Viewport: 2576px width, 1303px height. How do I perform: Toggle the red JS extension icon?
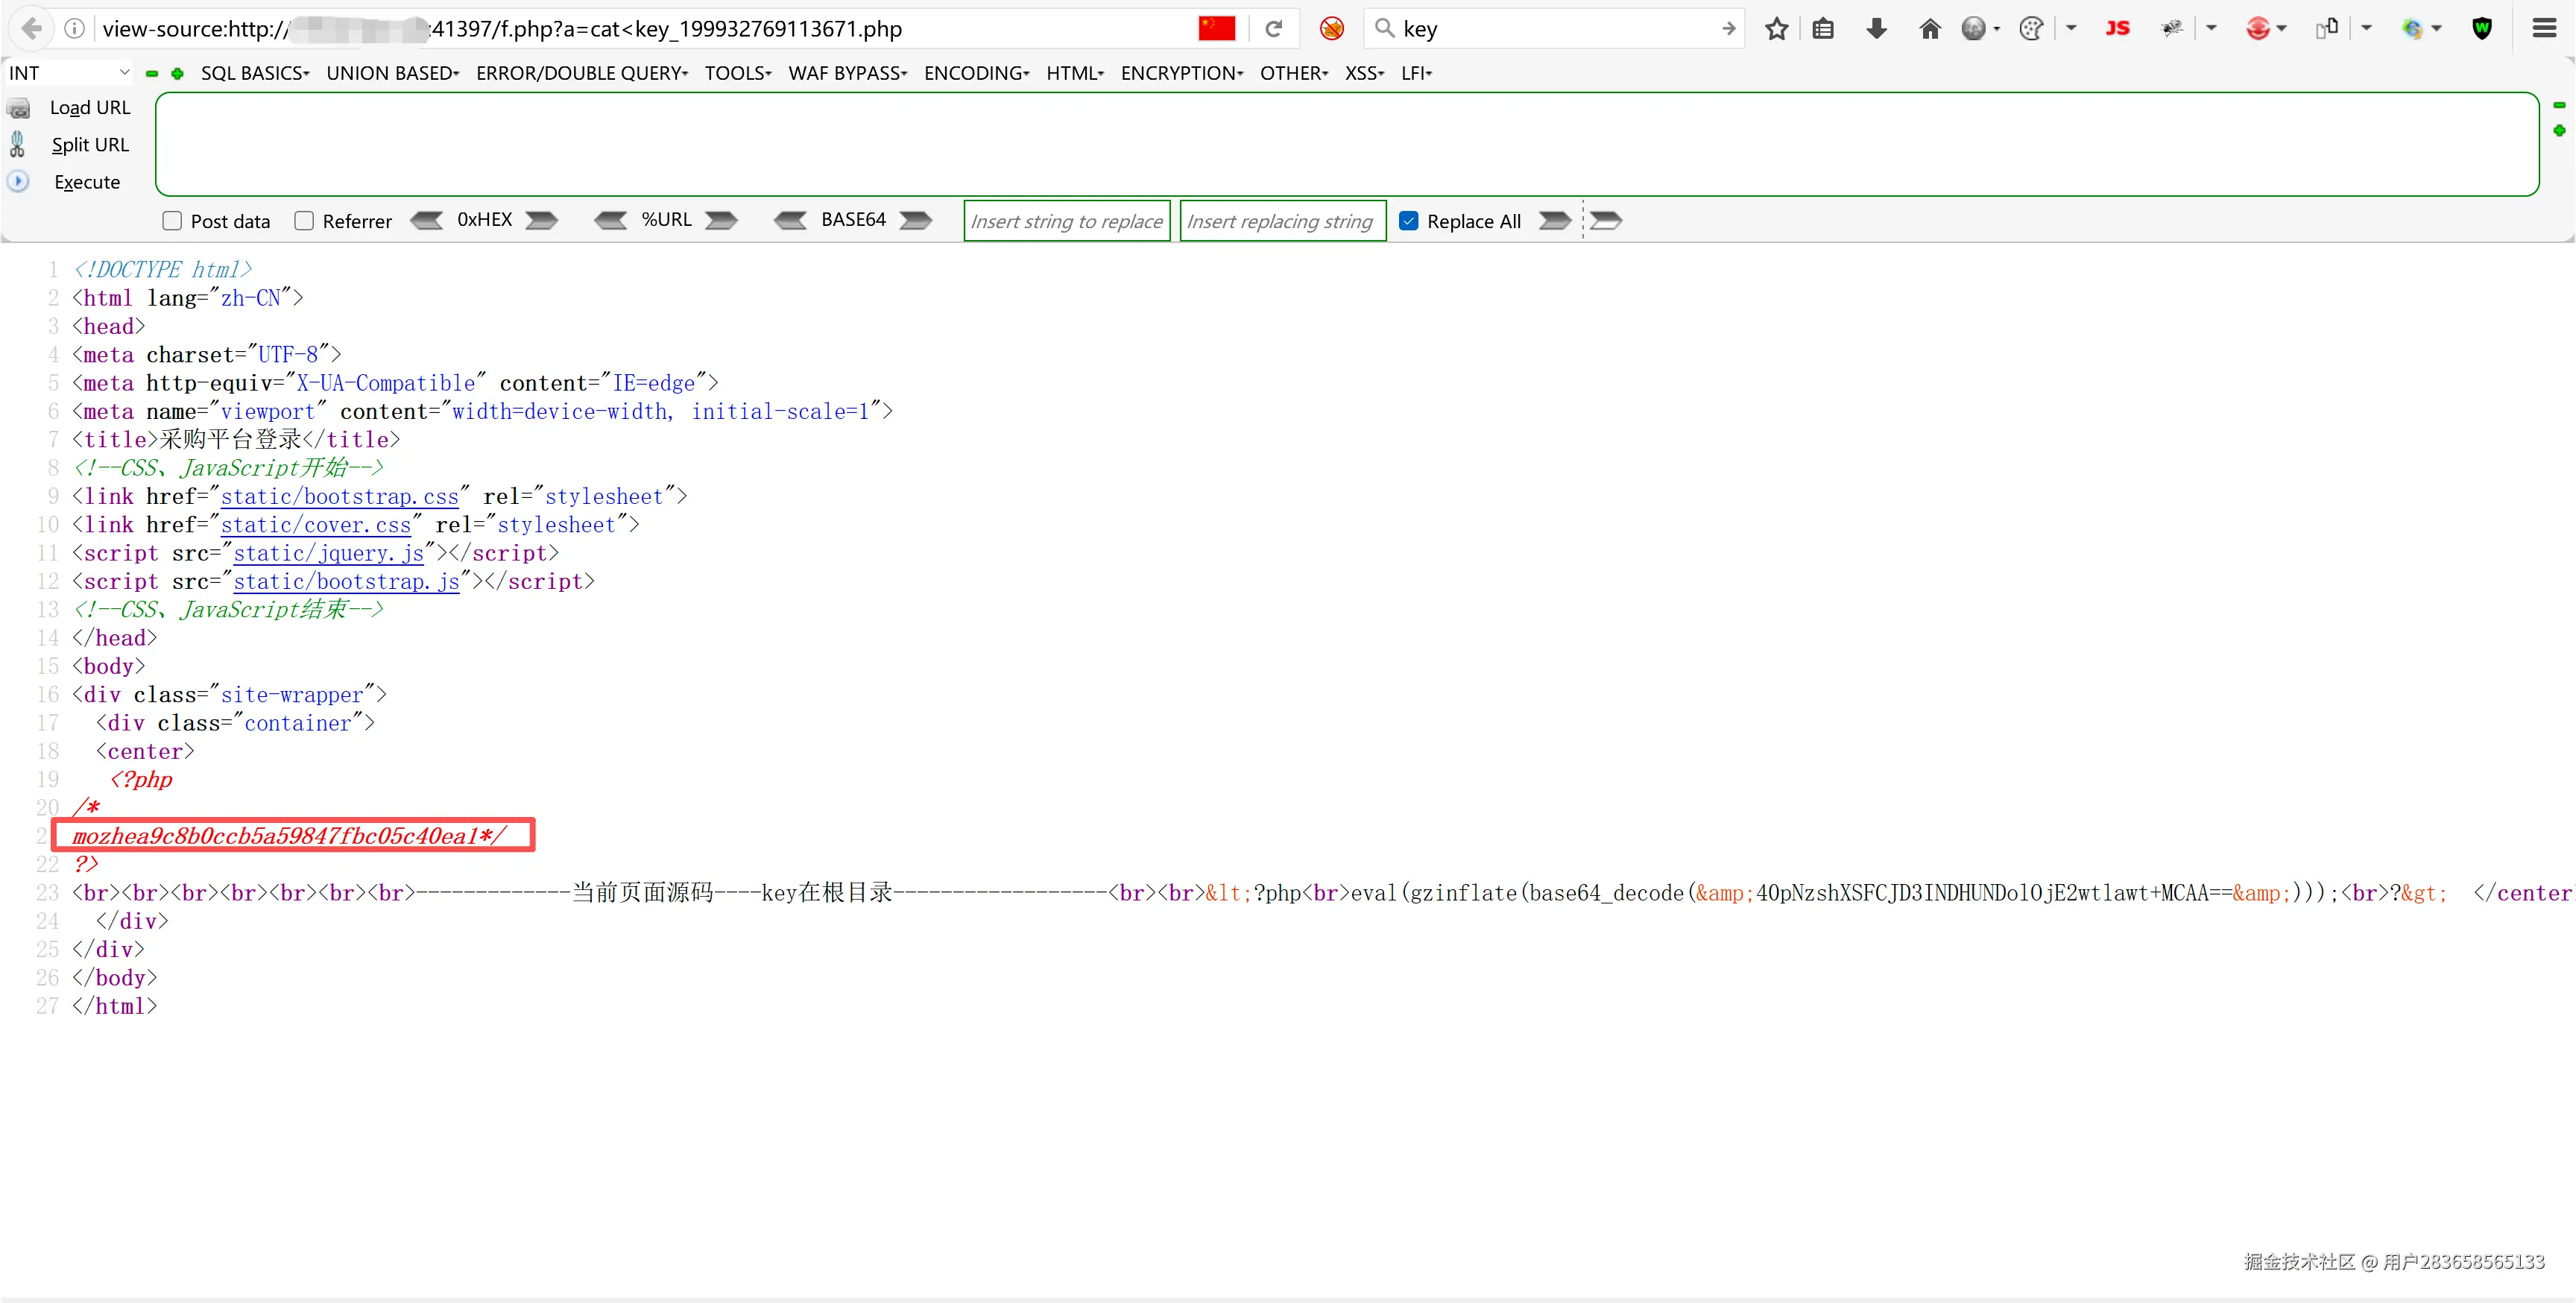[x=2117, y=28]
